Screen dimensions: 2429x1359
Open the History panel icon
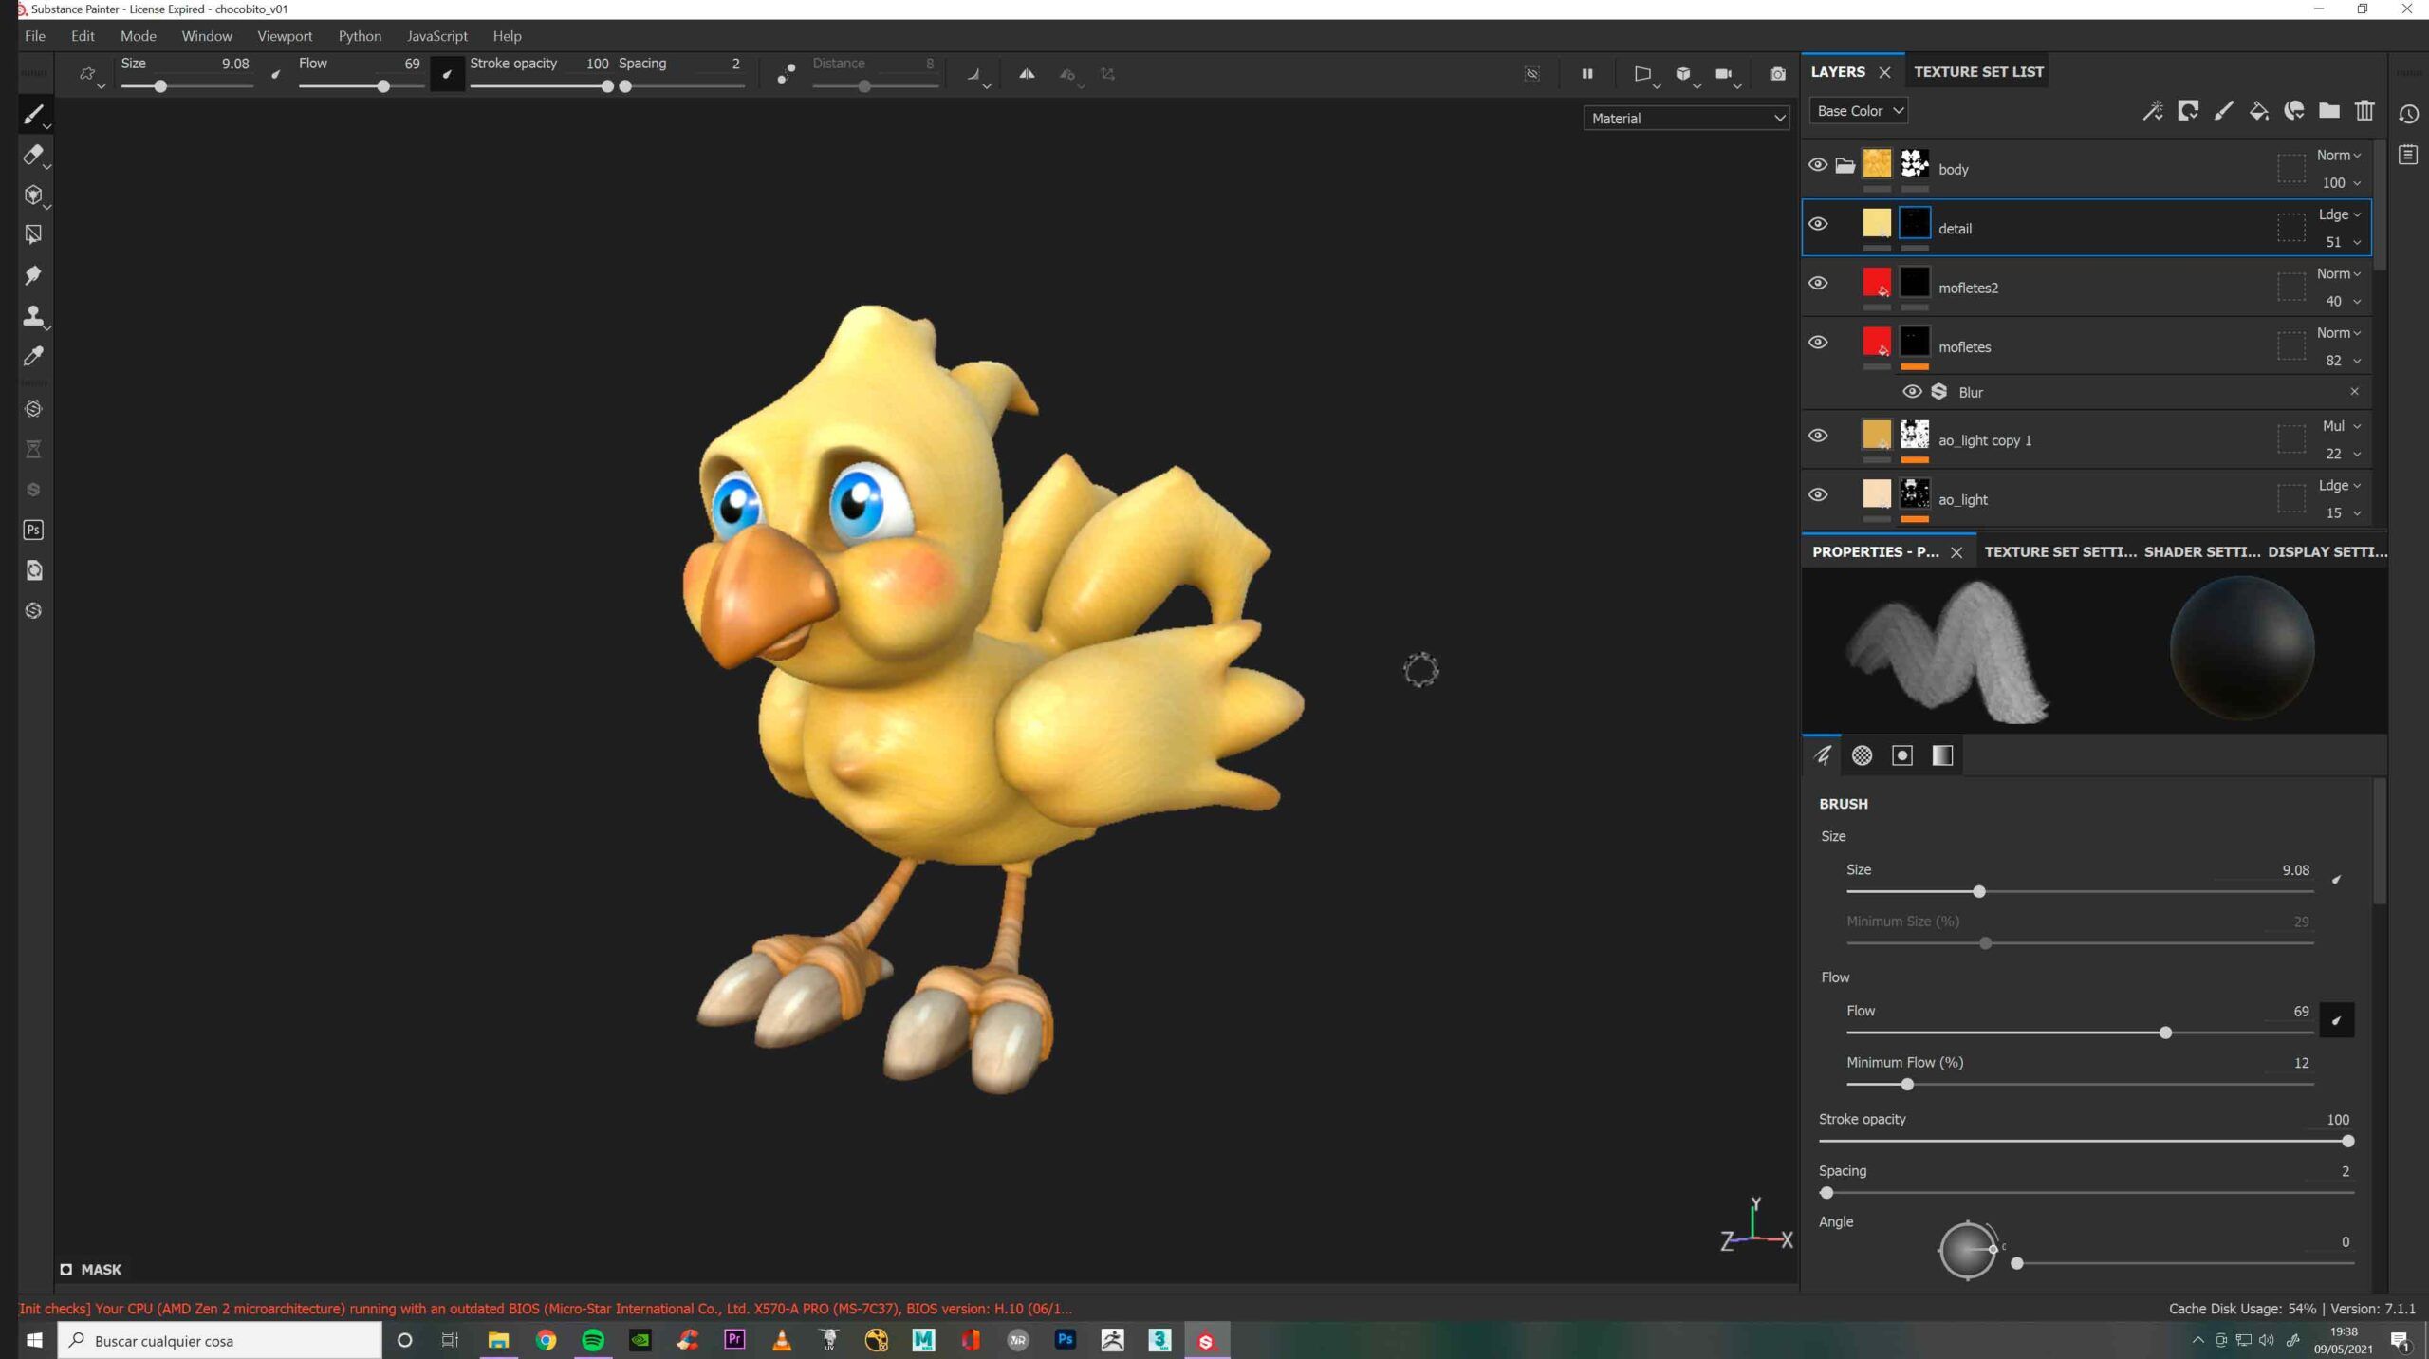tap(2409, 114)
